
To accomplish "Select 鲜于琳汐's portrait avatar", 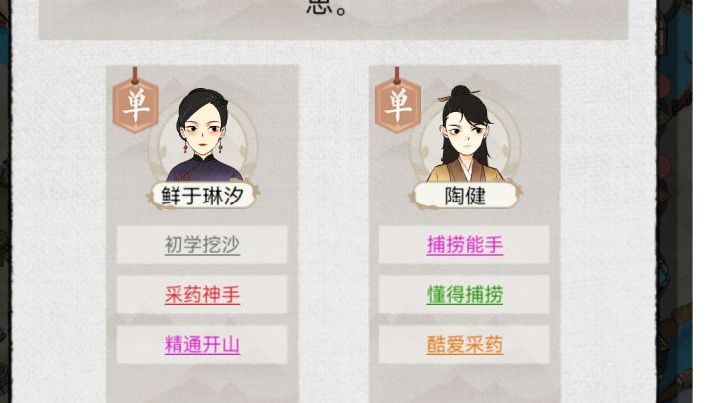I will (203, 135).
